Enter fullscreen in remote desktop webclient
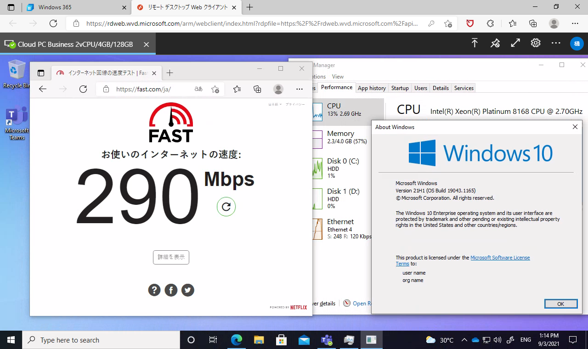 (x=515, y=43)
